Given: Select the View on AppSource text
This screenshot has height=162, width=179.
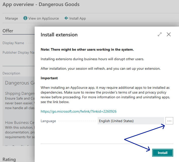Looking at the screenshot, I should tap(43, 18).
